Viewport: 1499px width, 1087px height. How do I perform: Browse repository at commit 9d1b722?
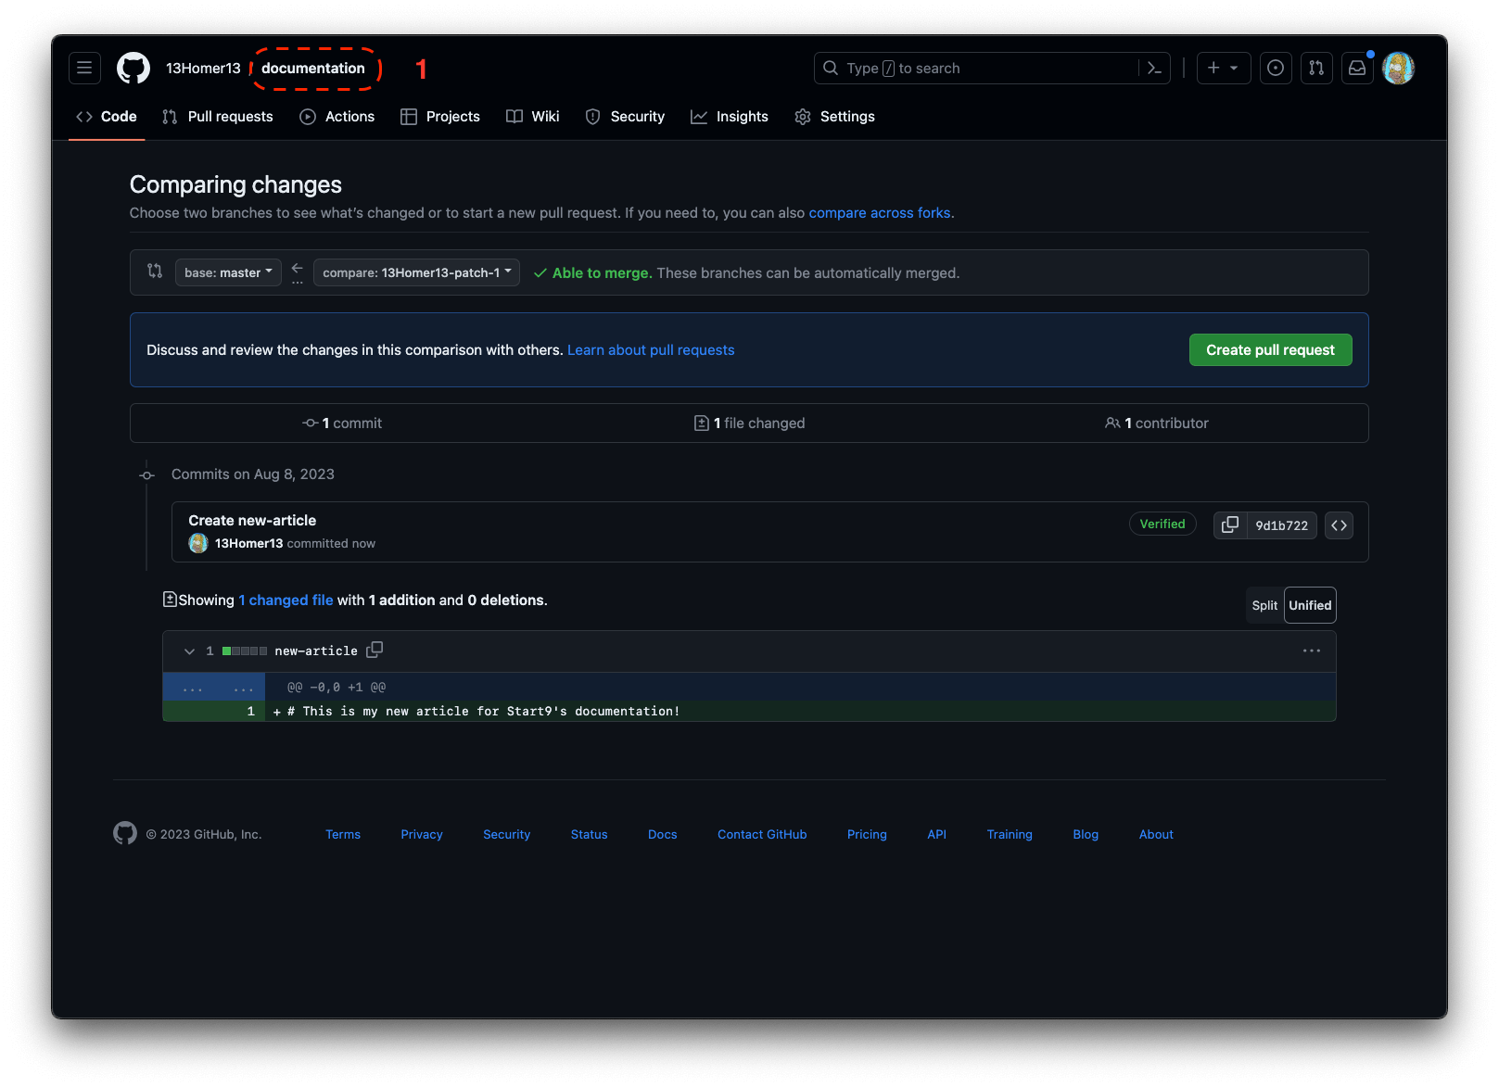pyautogui.click(x=1339, y=525)
